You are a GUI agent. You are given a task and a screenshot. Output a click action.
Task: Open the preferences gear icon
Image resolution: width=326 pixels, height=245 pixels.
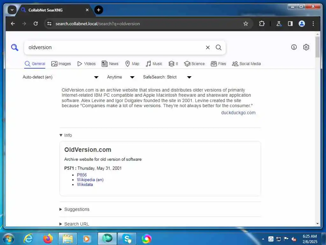point(306,47)
